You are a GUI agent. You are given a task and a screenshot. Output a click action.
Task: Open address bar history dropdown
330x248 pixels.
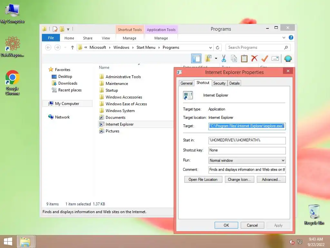coord(210,48)
